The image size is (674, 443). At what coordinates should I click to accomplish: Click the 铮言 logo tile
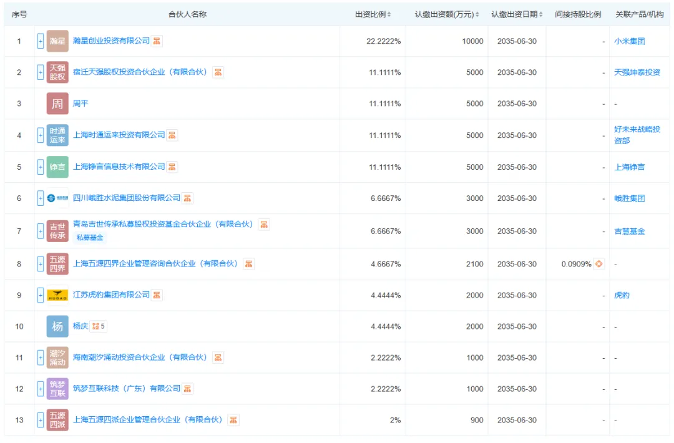click(x=57, y=167)
